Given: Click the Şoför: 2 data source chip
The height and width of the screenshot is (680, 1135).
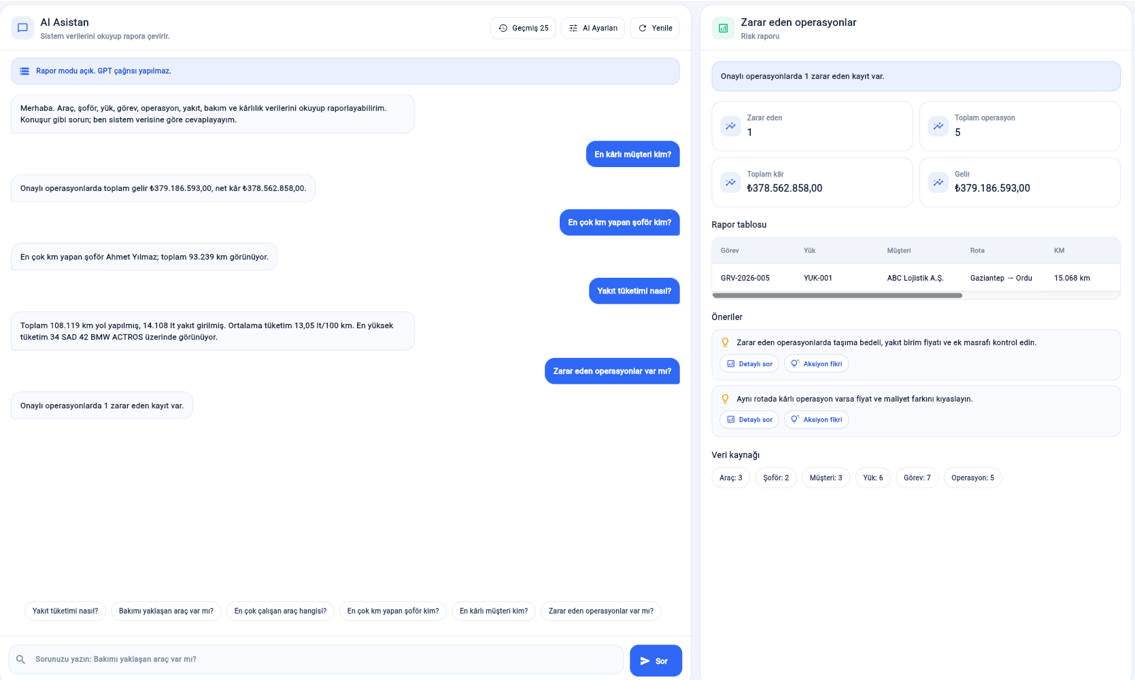Looking at the screenshot, I should (776, 478).
